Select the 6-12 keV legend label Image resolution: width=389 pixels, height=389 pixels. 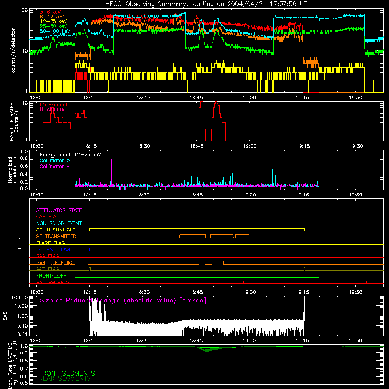52,17
